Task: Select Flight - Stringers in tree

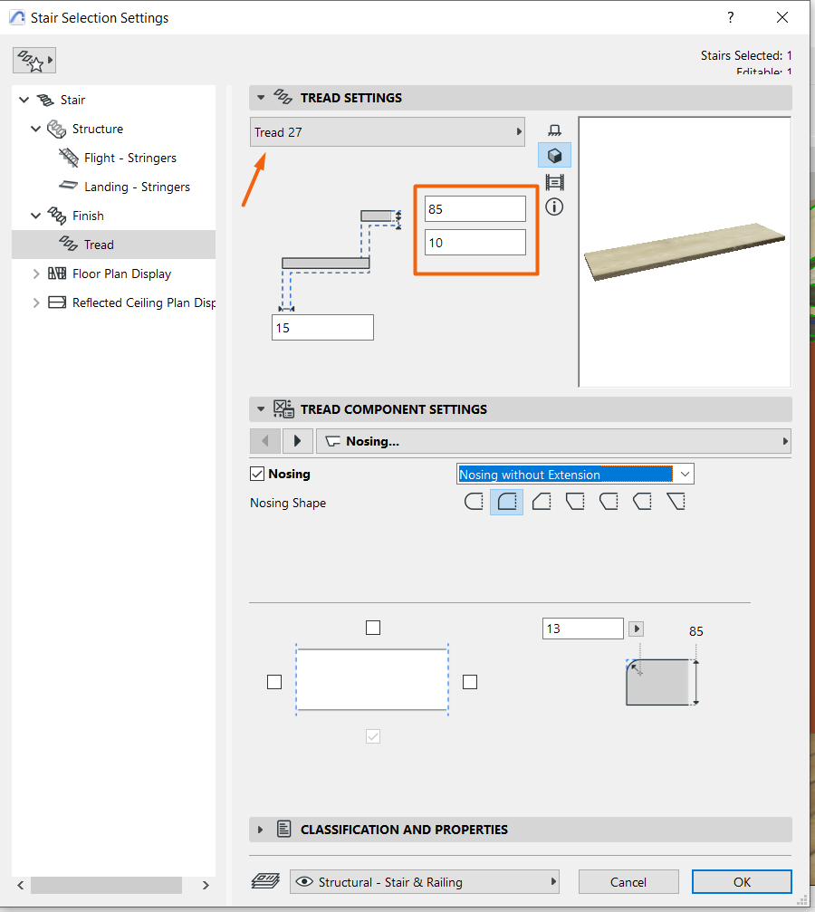Action: [x=129, y=158]
